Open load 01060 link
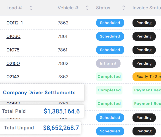161x137 pixels. pos(13,36)
